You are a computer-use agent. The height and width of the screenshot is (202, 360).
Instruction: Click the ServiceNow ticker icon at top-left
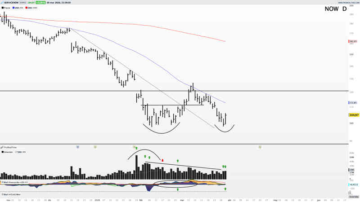tap(2, 3)
